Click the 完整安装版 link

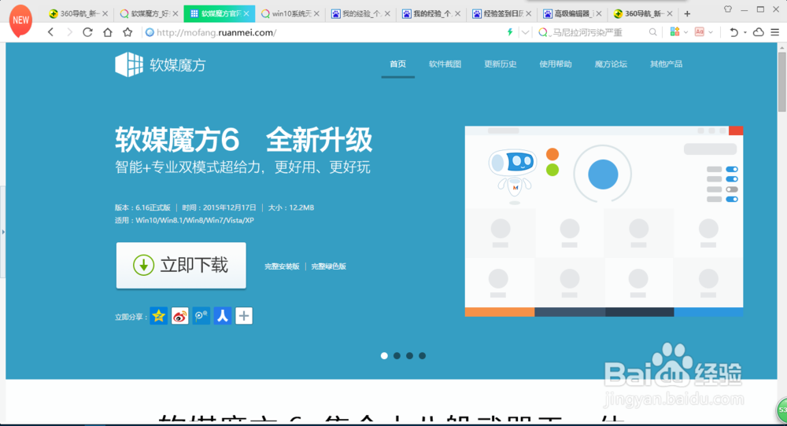(282, 266)
